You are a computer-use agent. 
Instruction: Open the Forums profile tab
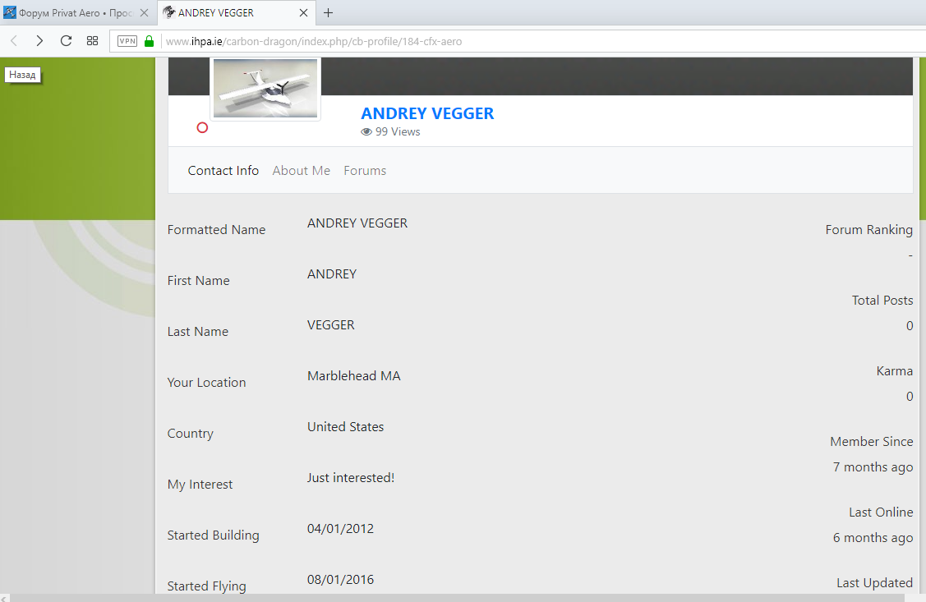coord(365,171)
